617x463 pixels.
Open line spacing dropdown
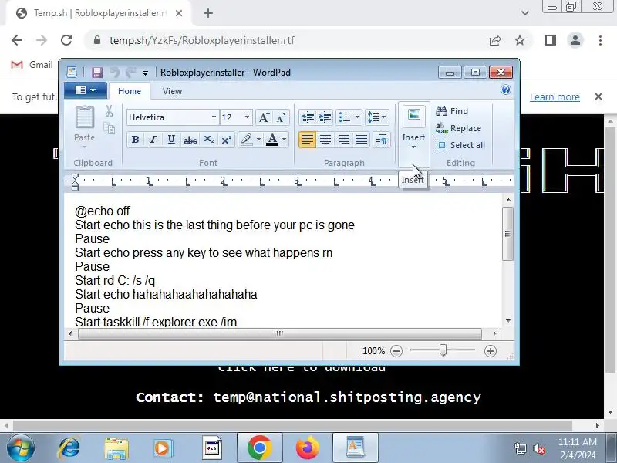point(376,117)
